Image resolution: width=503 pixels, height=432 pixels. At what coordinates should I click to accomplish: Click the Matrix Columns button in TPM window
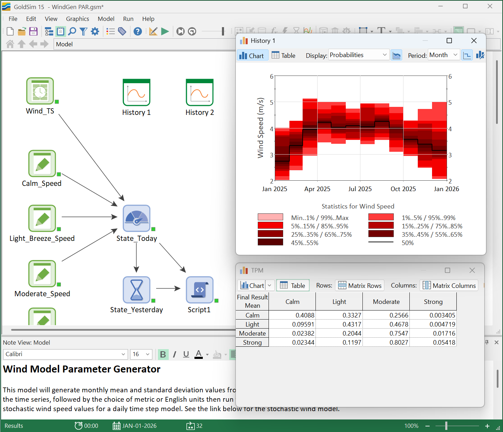pos(449,285)
